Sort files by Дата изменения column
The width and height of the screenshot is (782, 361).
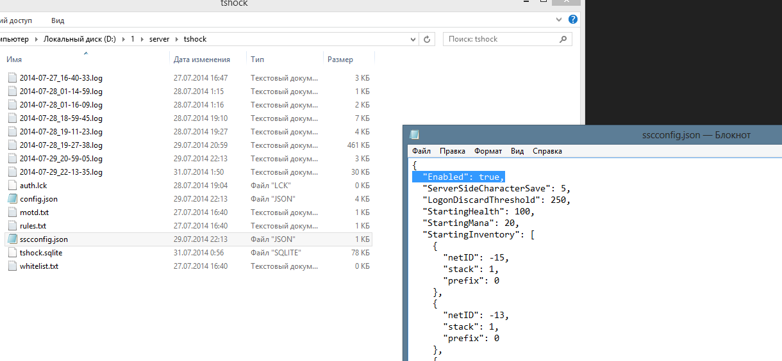click(202, 60)
